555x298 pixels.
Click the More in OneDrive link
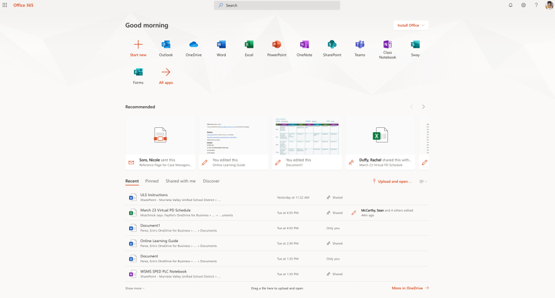pos(410,288)
